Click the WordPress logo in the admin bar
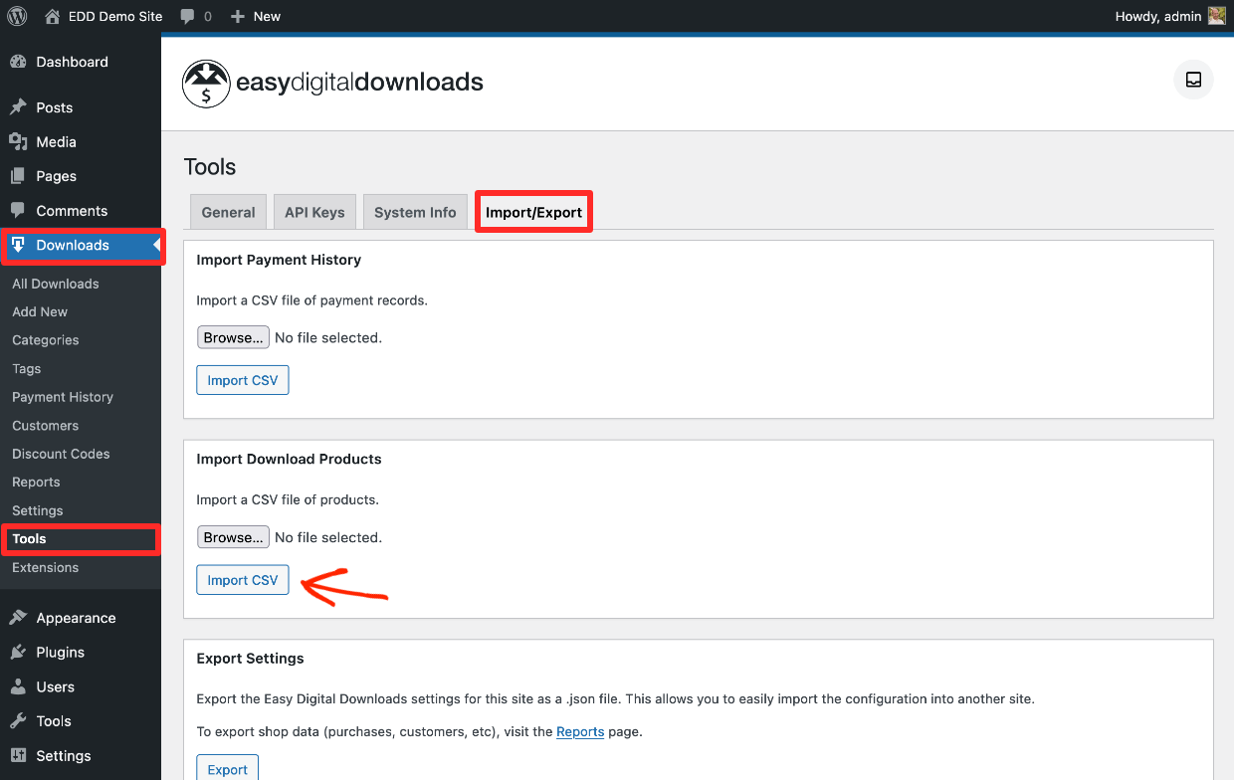Image resolution: width=1234 pixels, height=780 pixels. pyautogui.click(x=17, y=16)
